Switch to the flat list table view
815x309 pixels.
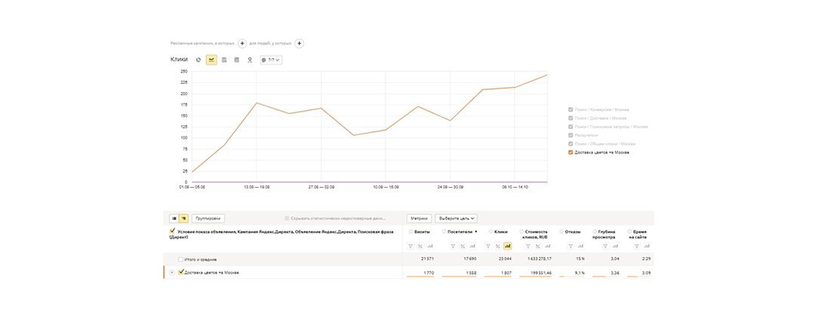(x=173, y=219)
